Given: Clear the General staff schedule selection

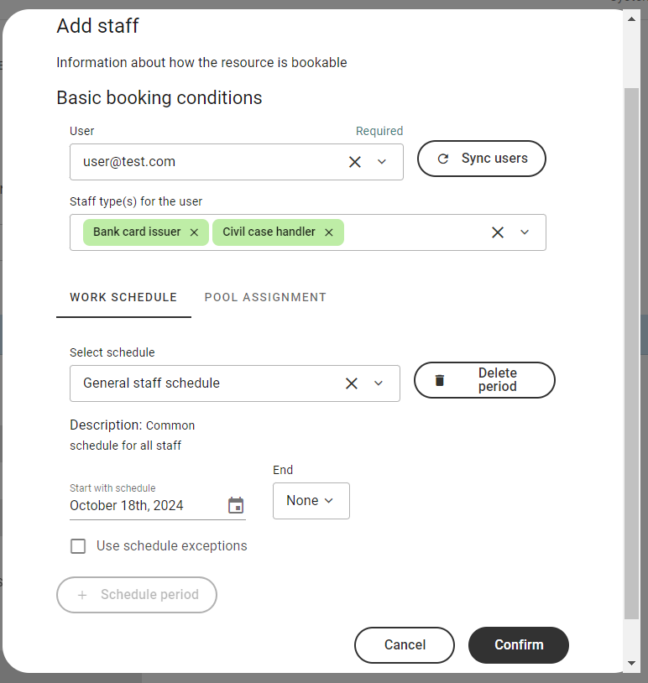Looking at the screenshot, I should coord(352,383).
